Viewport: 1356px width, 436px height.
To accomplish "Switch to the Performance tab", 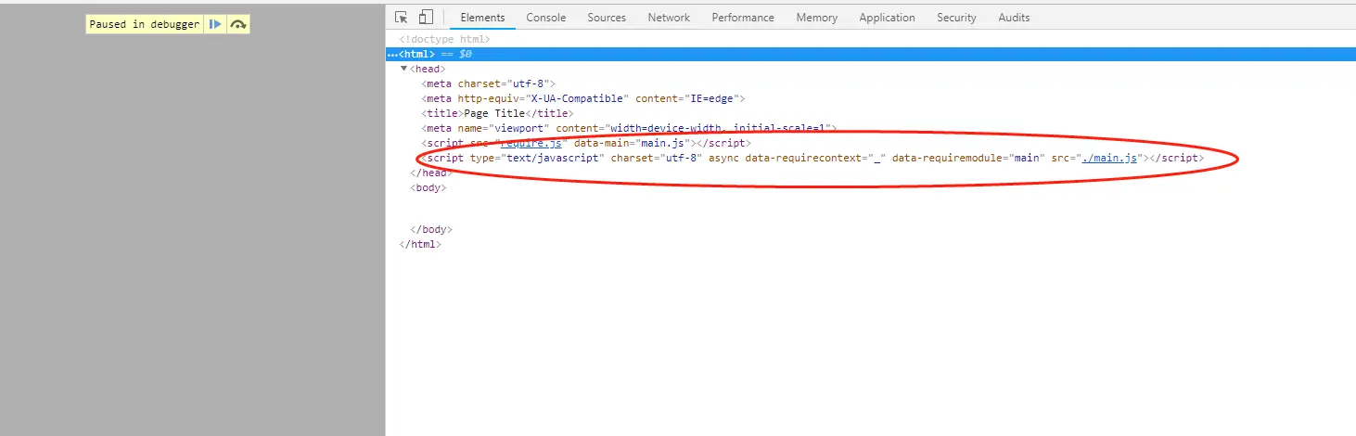I will 743,18.
